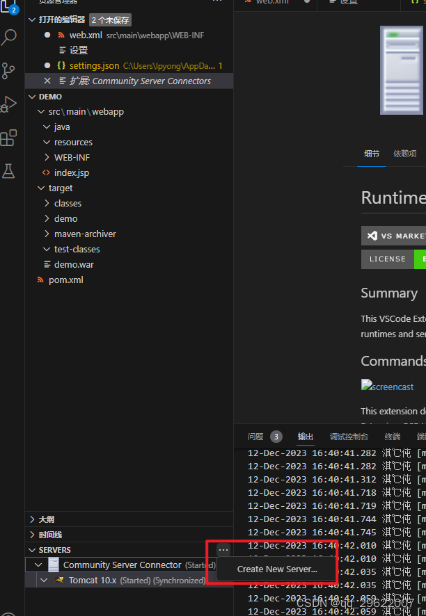
Task: Click the settings.json braces file icon
Action: (61, 65)
